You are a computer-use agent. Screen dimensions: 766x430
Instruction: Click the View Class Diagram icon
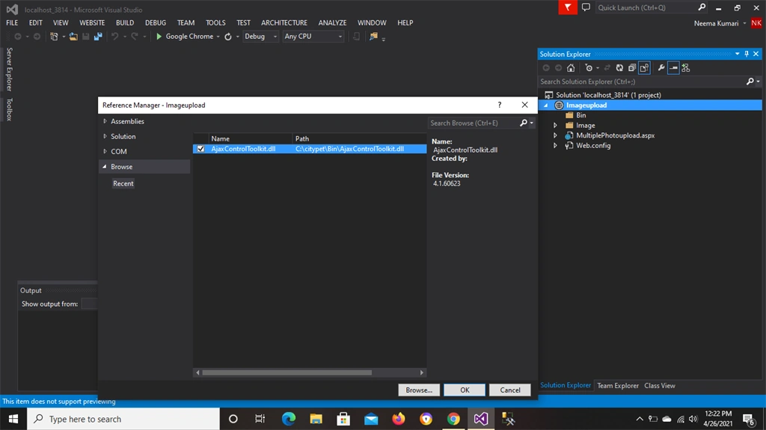[686, 68]
